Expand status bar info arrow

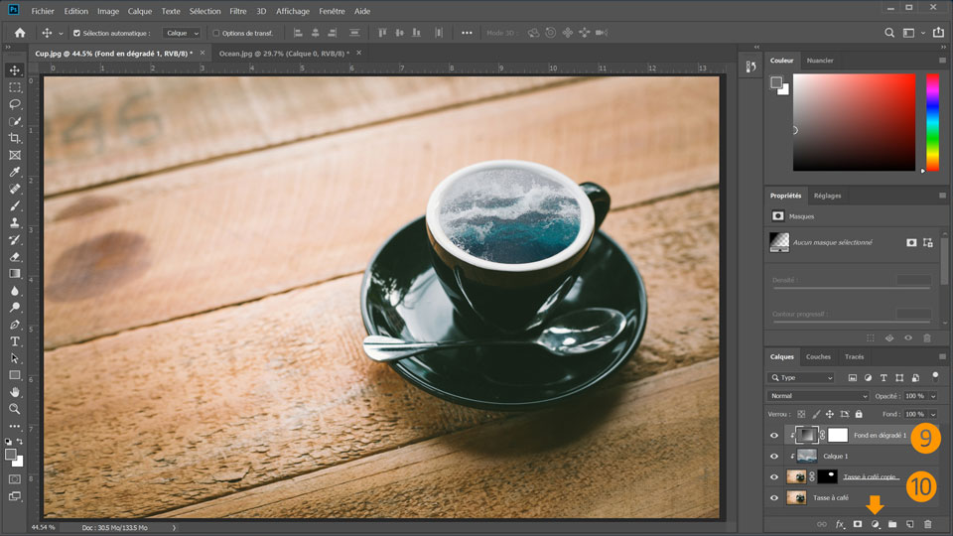[174, 527]
